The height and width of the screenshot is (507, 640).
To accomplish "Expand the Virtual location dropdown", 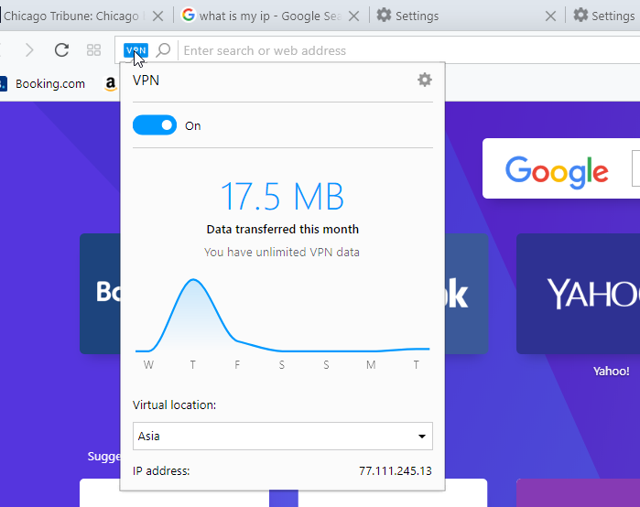I will [x=282, y=437].
